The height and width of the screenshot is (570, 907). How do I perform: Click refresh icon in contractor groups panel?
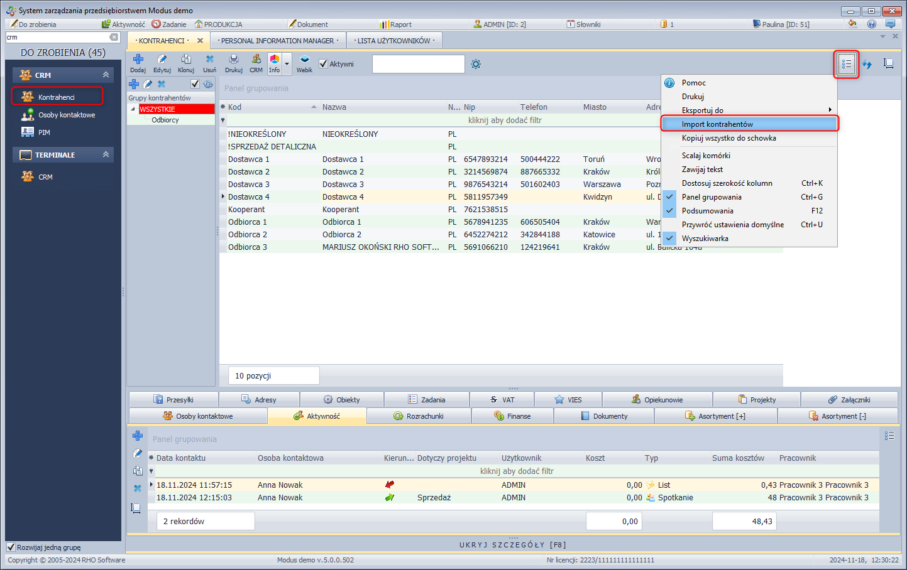pos(208,84)
